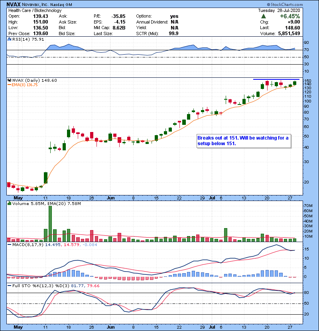Click the Last value 148.60

tap(292, 28)
